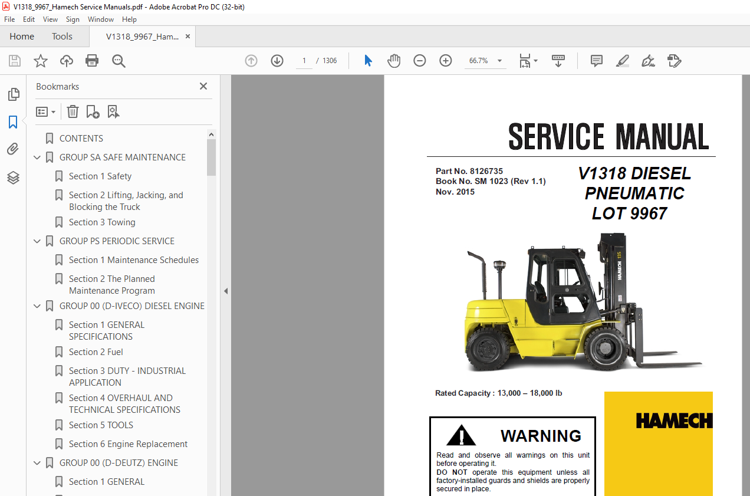This screenshot has width=750, height=496.
Task: Bookmark file with the star icon
Action: [x=41, y=61]
